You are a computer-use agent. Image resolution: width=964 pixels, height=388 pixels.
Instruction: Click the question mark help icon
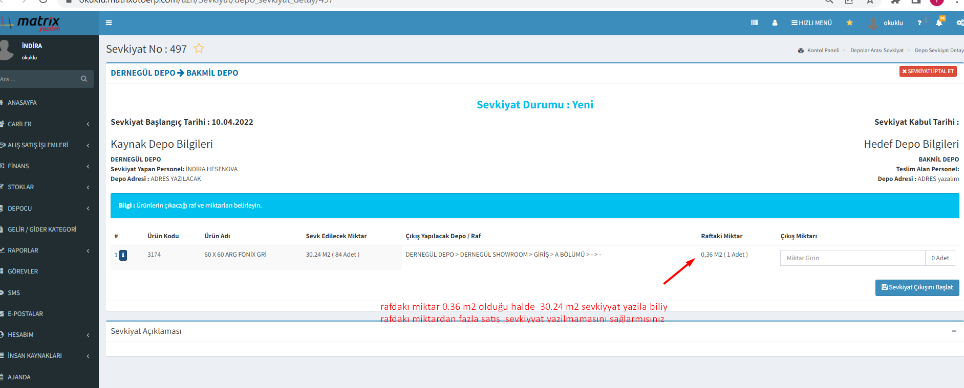click(919, 23)
